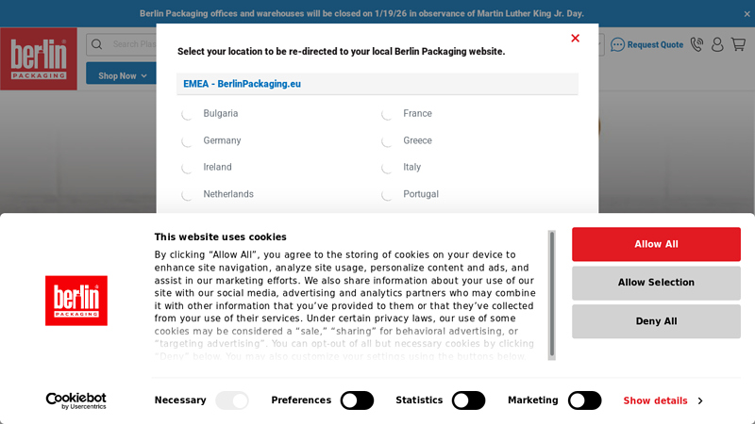Screen dimensions: 755x424
Task: Click the Deny All button
Action: point(656,321)
